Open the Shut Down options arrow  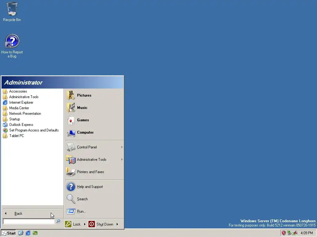pos(117,224)
